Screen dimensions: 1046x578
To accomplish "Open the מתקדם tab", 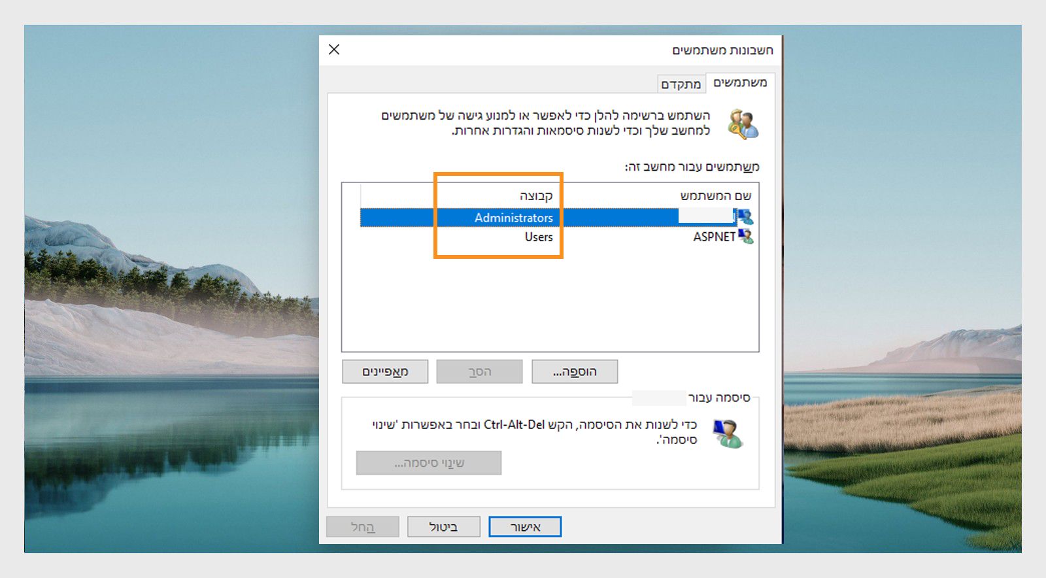I will tap(681, 84).
